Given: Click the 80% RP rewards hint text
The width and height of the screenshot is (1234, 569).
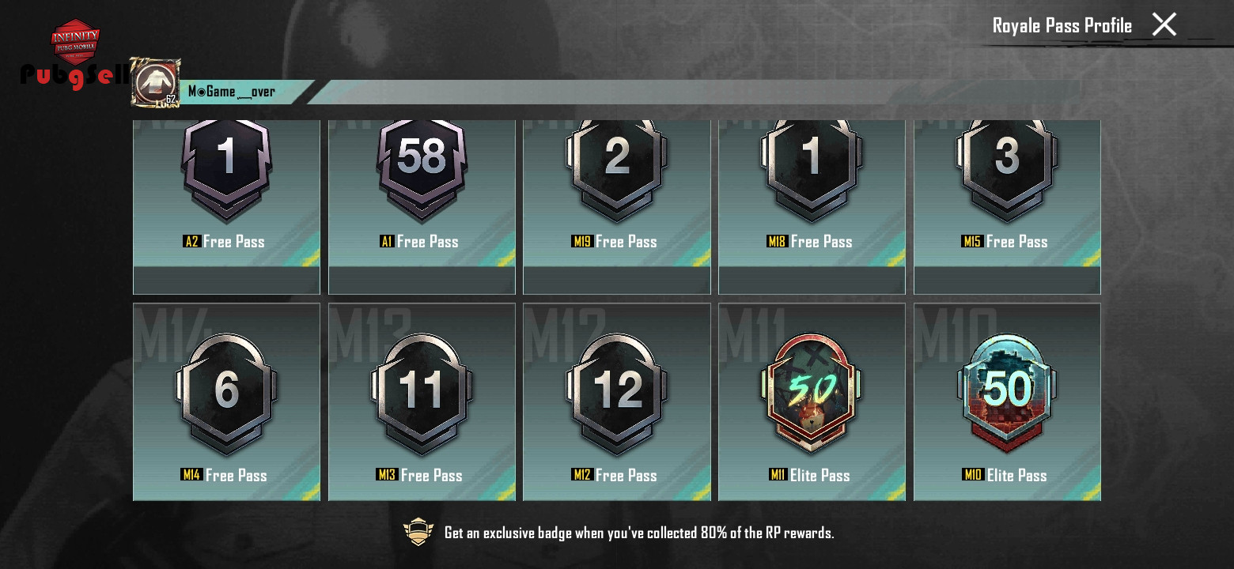Looking at the screenshot, I should point(639,533).
